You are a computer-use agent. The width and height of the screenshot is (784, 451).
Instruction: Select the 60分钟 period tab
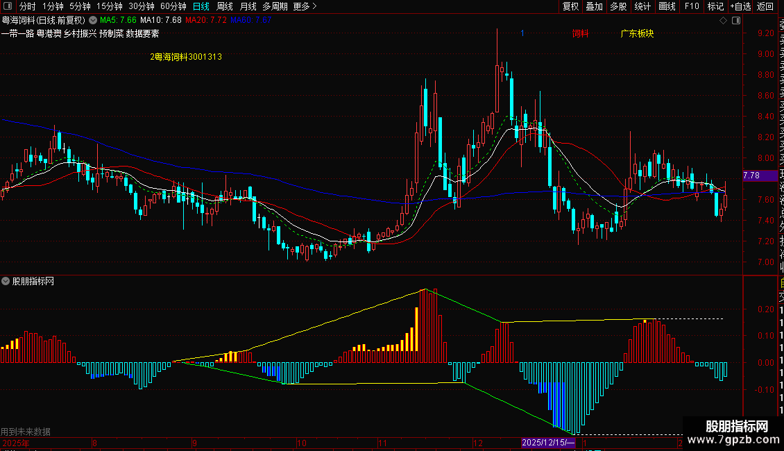[173, 6]
